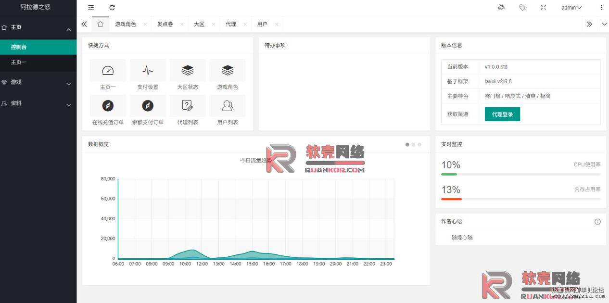Toggle fullscreen icon in header
609x303 pixels.
[544, 8]
